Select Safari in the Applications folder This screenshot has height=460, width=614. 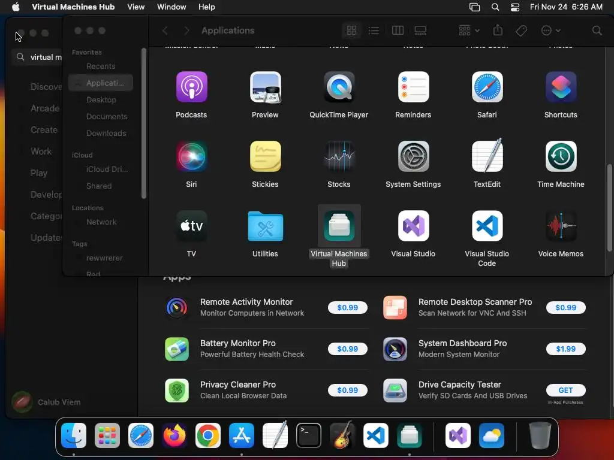(487, 87)
